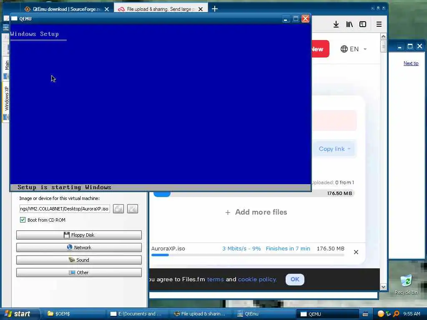Toggle Boot from CD ROM checkbox

tap(23, 220)
